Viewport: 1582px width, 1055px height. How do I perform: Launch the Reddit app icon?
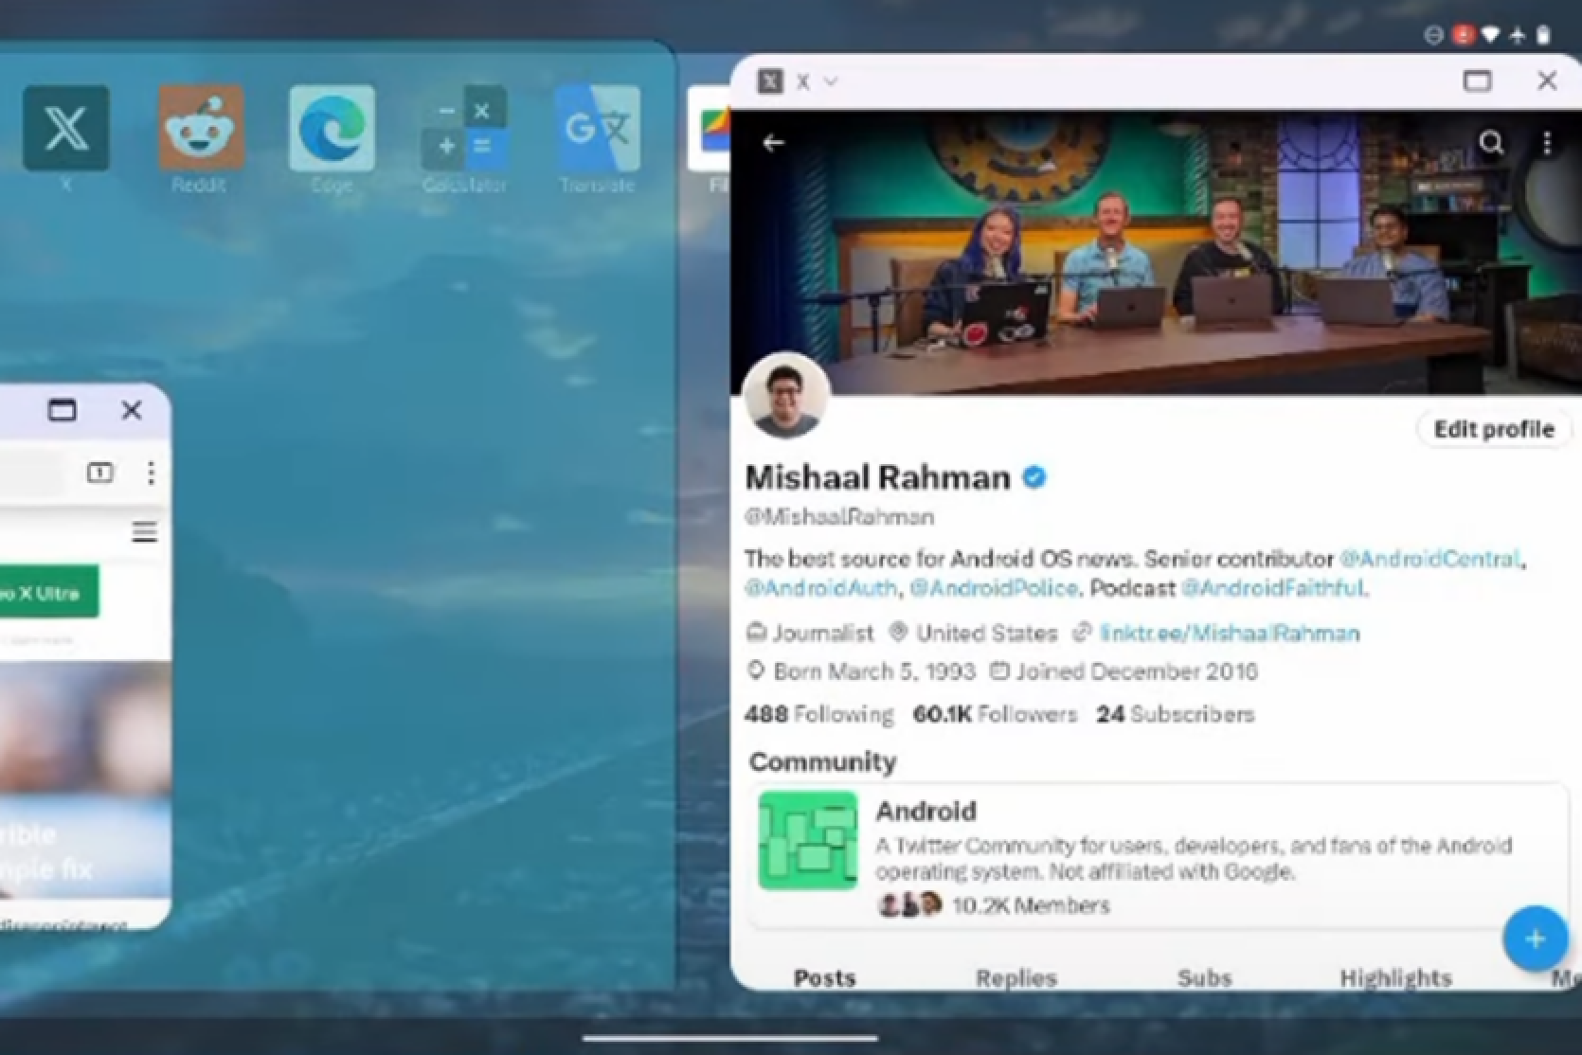pyautogui.click(x=200, y=128)
